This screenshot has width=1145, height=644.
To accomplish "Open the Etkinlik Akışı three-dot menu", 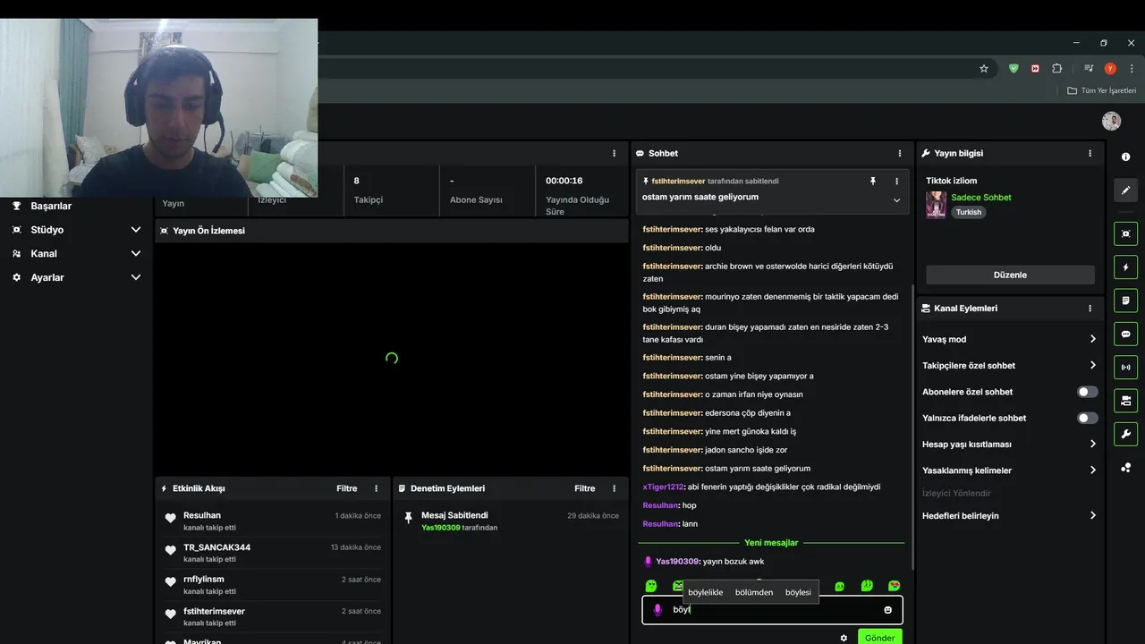I will [376, 488].
